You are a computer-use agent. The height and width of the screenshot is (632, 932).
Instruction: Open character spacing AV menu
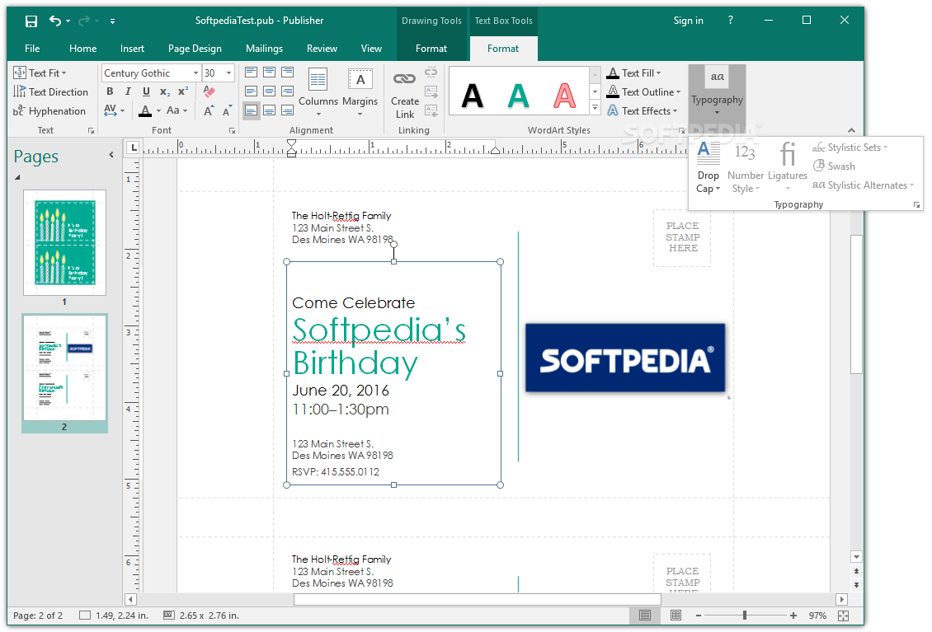pyautogui.click(x=114, y=110)
